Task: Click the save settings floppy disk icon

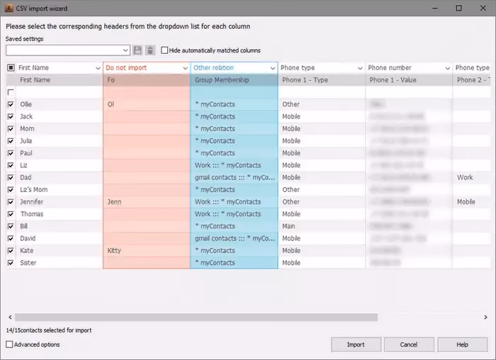Action: click(x=137, y=50)
